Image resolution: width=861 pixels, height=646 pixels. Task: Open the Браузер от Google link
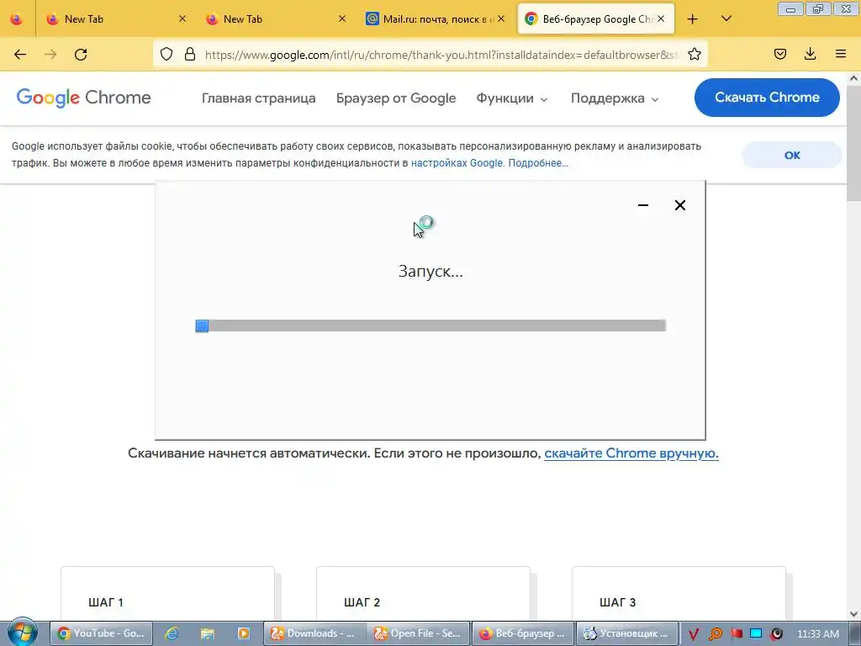396,98
